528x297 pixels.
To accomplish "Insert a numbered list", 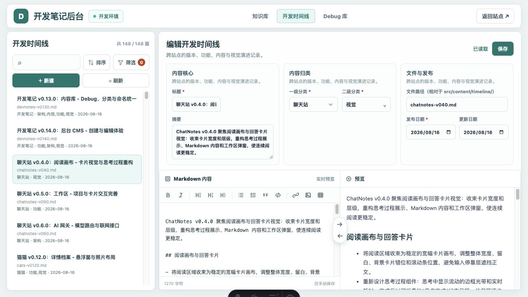I will click(x=253, y=195).
